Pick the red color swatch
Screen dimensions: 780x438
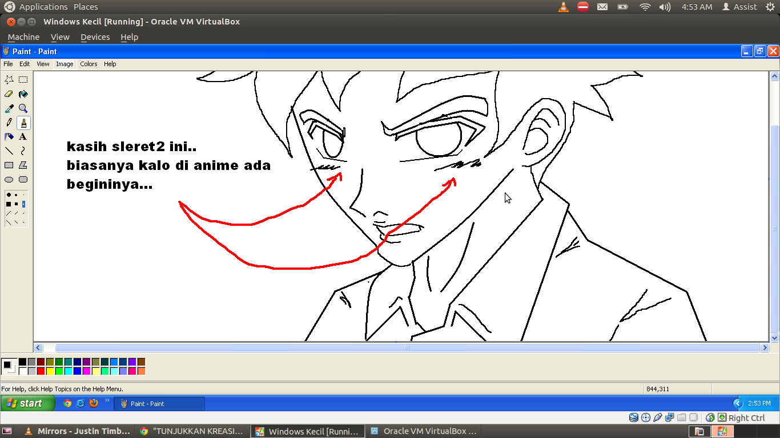pyautogui.click(x=41, y=371)
